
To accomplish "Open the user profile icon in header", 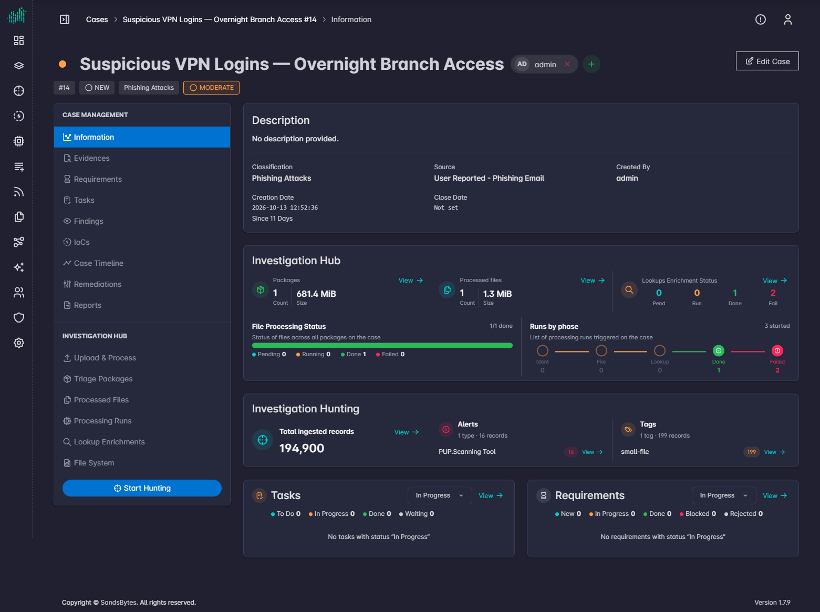I will tap(788, 19).
